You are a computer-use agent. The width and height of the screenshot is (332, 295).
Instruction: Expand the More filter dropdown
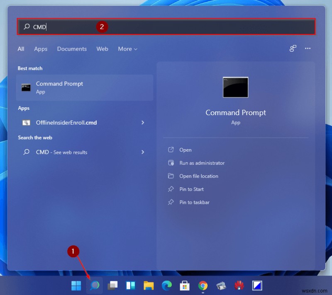tap(127, 49)
